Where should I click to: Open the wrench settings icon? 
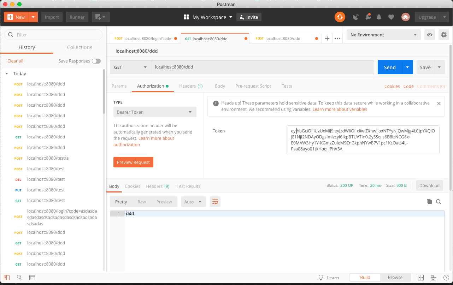[368, 17]
